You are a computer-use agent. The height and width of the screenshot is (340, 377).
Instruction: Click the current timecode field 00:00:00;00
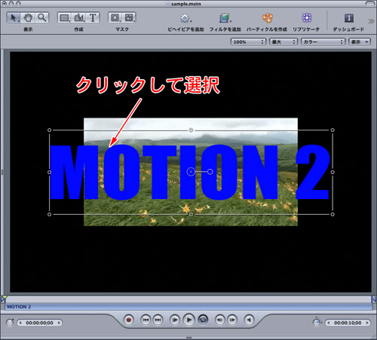pyautogui.click(x=39, y=323)
